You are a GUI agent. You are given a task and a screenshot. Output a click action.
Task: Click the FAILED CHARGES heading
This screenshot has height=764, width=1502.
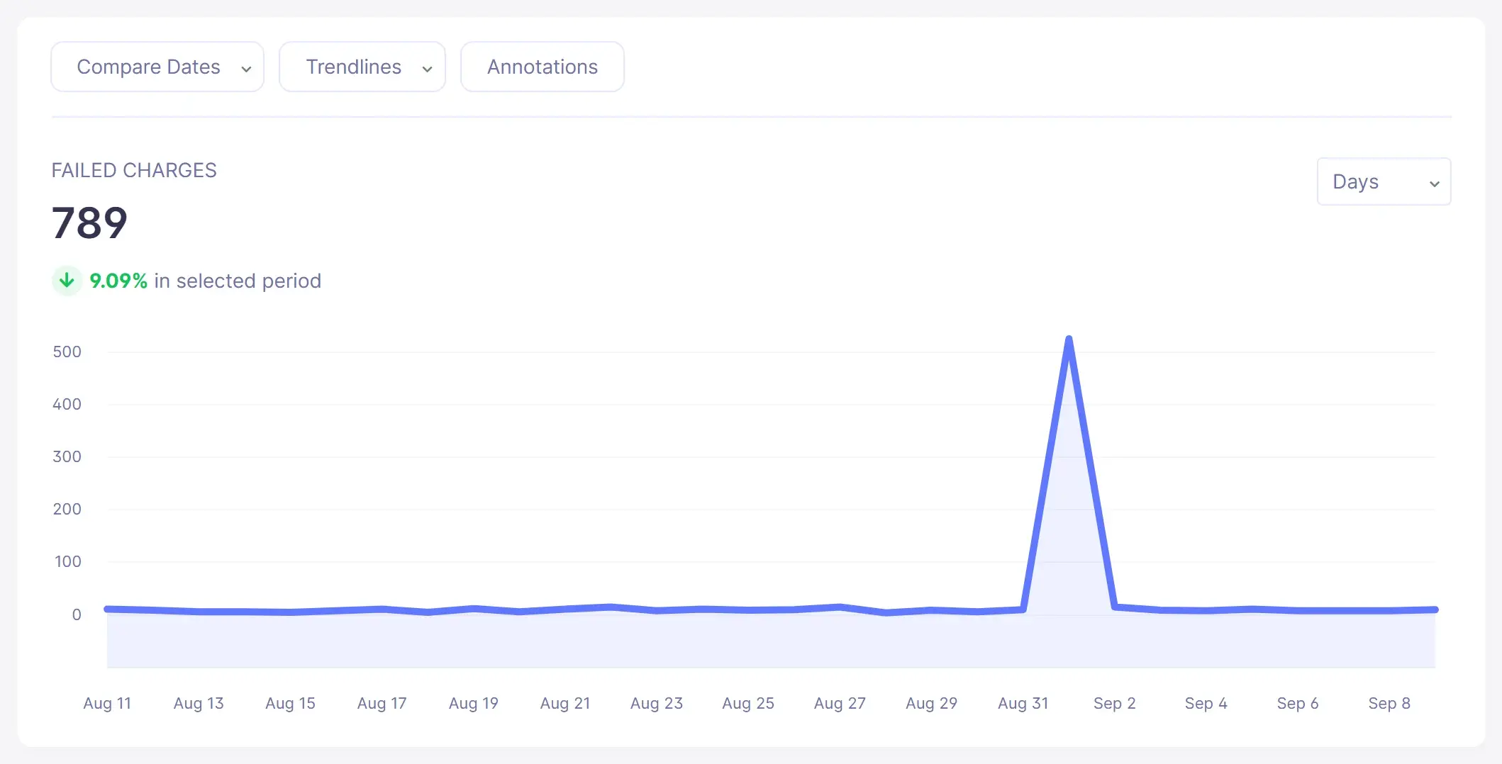pyautogui.click(x=134, y=170)
